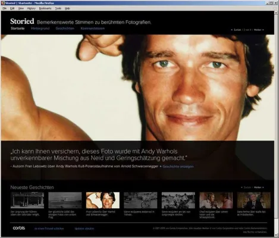Open the Kommentatoren section

coord(92,29)
